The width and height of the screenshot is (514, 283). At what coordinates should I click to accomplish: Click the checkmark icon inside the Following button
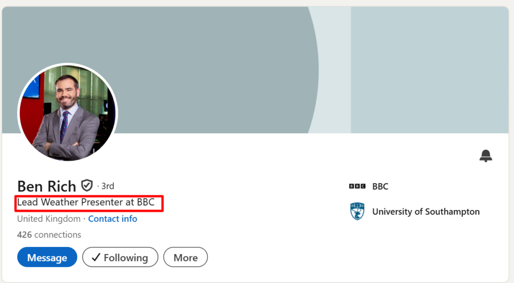(96, 257)
